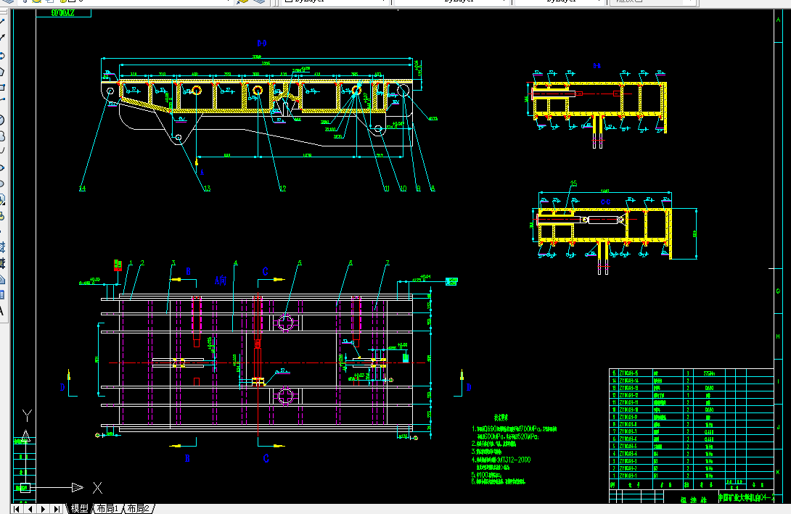Open the Insert Block tool
The width and height of the screenshot is (791, 514).
point(1,199)
